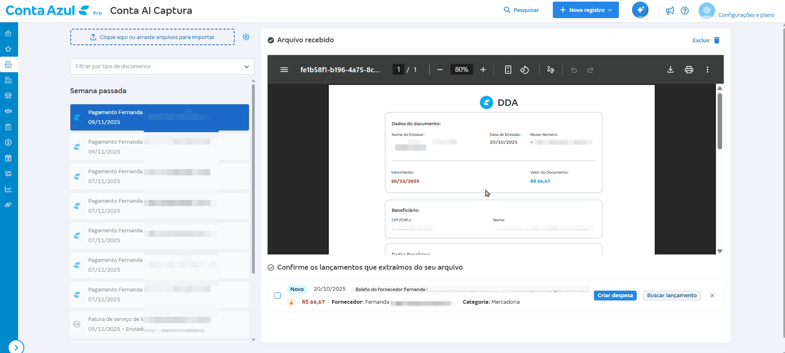
Task: Click the Conta Azul logo
Action: [x=47, y=10]
